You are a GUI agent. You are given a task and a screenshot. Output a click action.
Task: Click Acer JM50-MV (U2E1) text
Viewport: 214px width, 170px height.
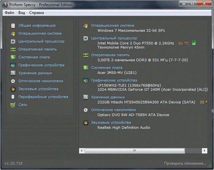pos(117,73)
